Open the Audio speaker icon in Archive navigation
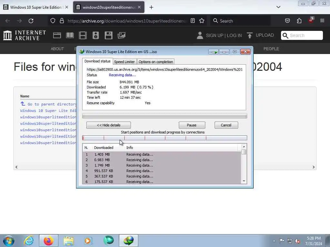Image resolution: width=330 pixels, height=247 pixels. [95, 35]
